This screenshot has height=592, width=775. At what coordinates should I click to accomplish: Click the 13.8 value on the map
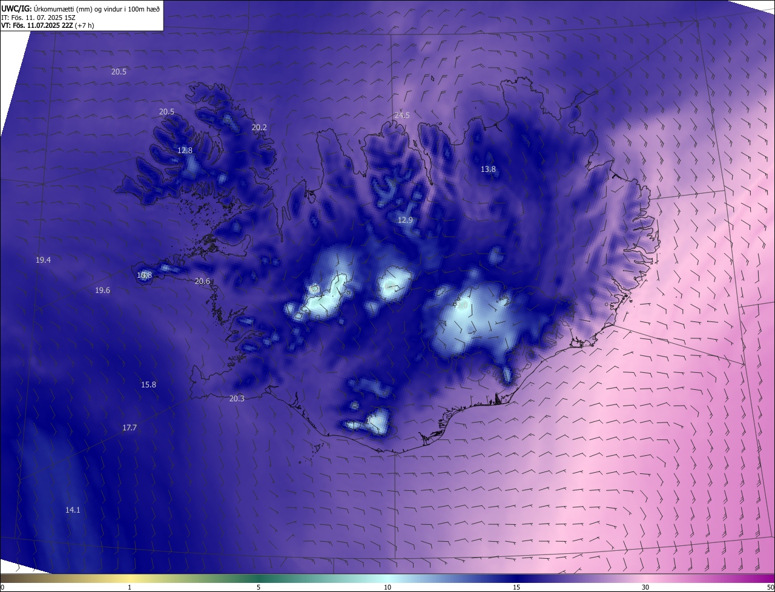coord(488,169)
